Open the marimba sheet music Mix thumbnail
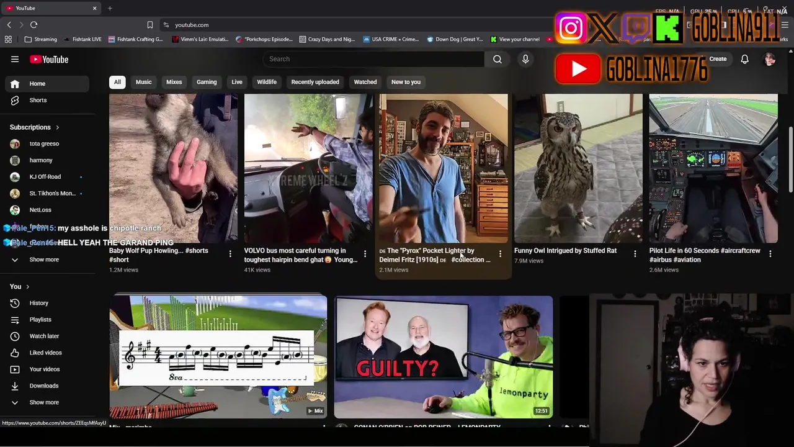The image size is (794, 447). tap(218, 357)
